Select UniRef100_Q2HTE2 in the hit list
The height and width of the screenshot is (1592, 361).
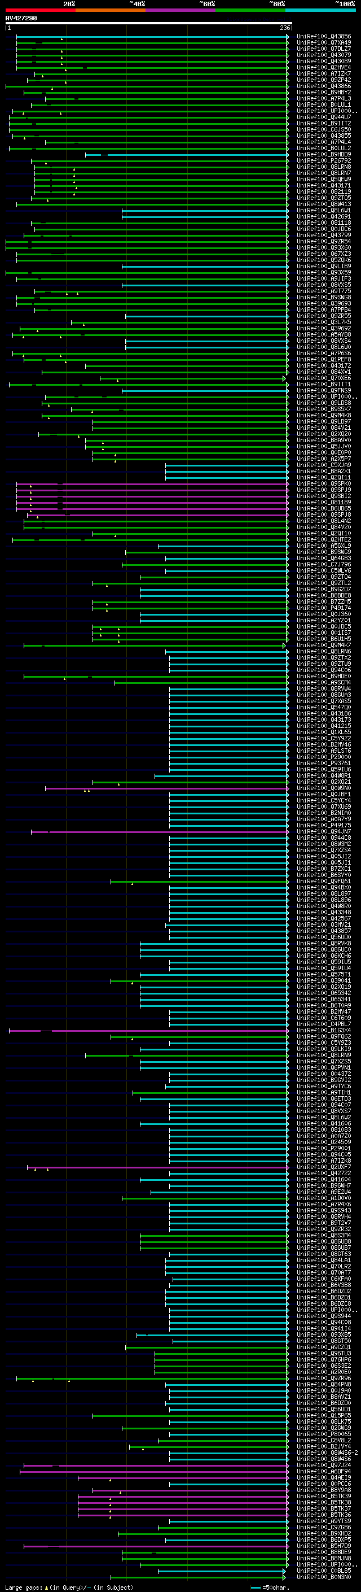(323, 540)
